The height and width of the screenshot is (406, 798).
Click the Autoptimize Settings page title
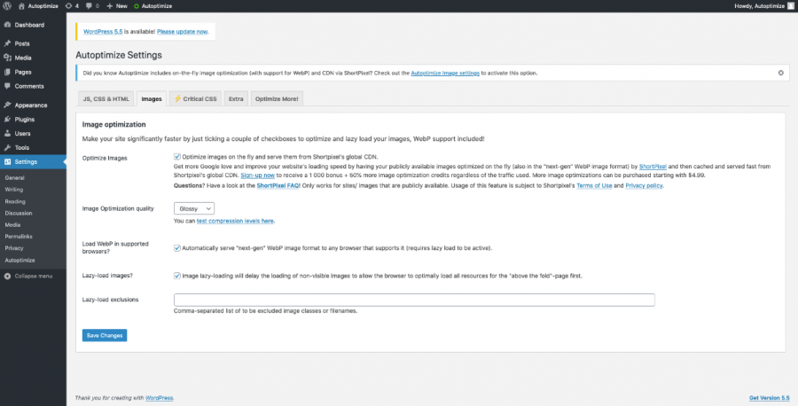119,55
